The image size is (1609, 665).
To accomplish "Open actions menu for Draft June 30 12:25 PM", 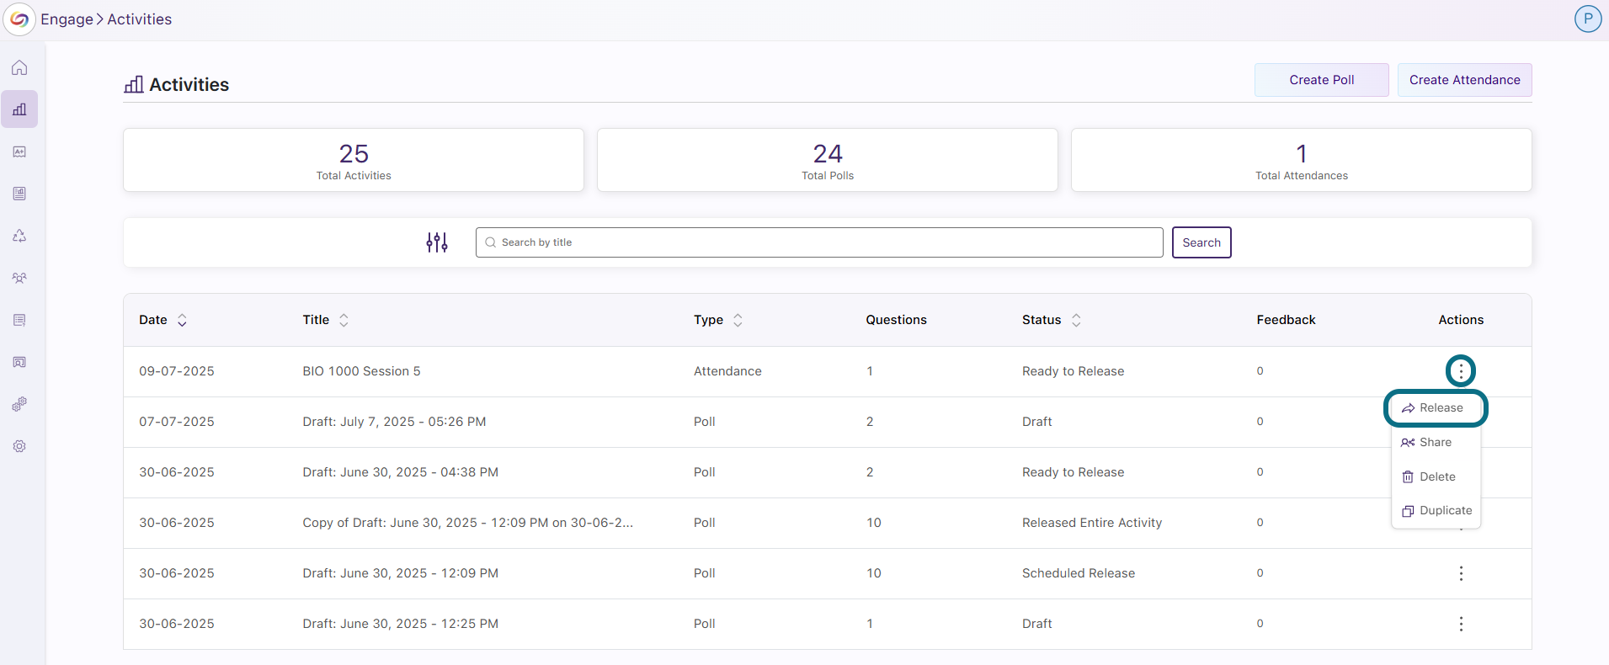I will 1461,624.
